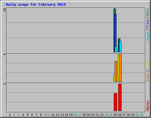Click green day label "31" on the x-axis

click(x=142, y=115)
